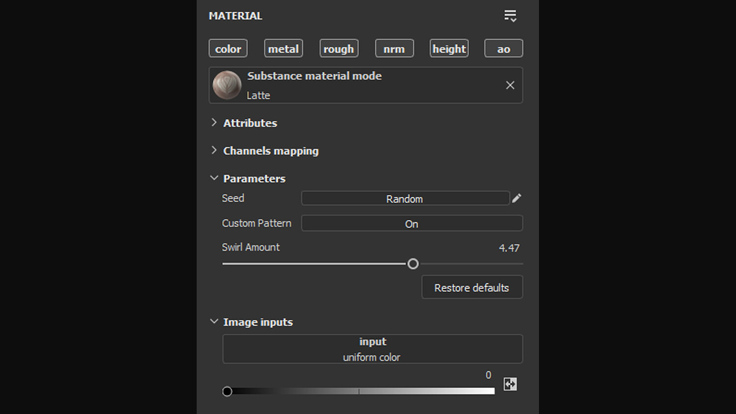
Task: Toggle the nrm channel
Action: point(394,49)
